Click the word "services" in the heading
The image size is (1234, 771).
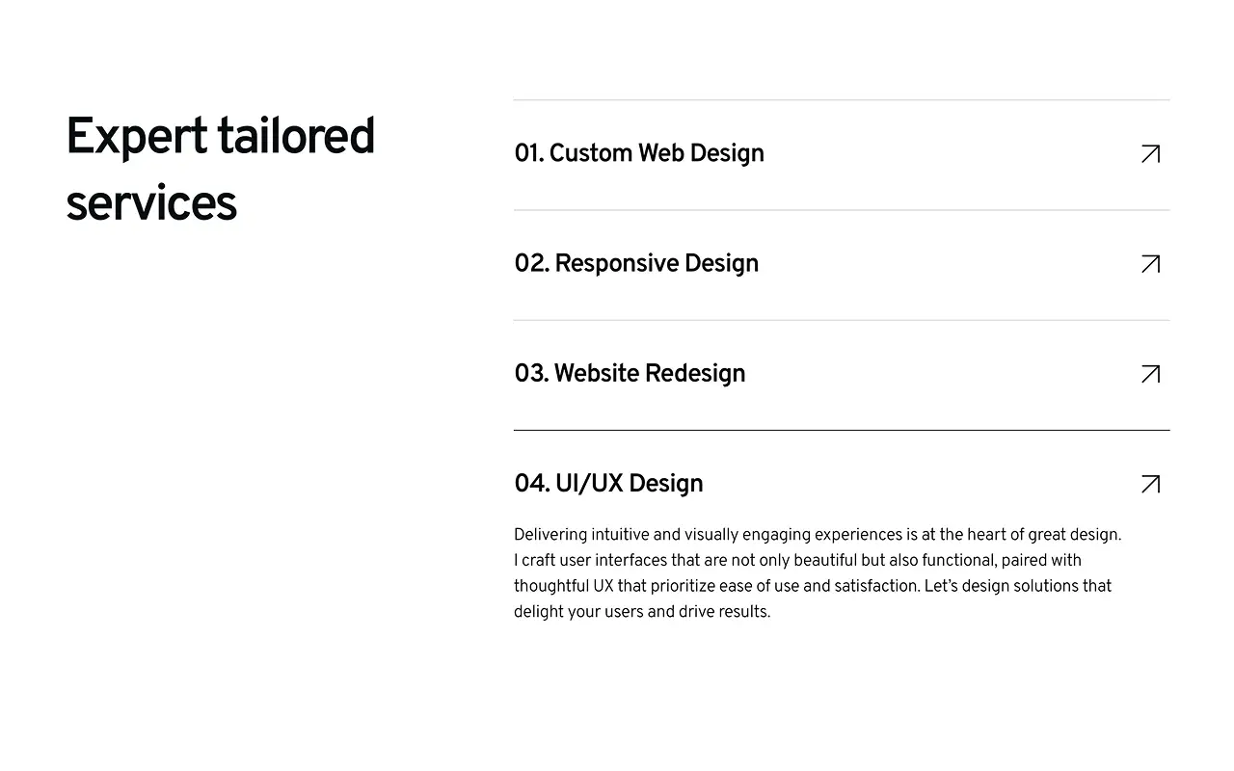pos(151,204)
